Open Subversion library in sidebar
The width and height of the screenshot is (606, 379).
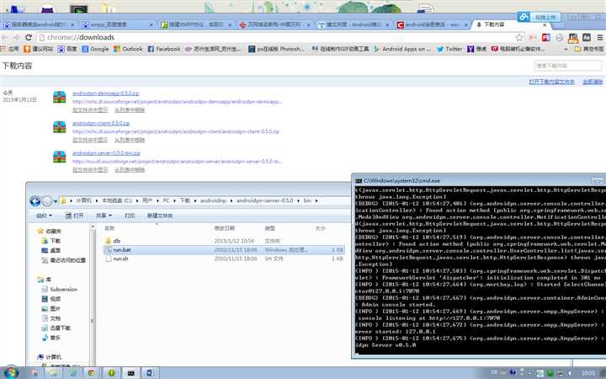tap(60, 289)
